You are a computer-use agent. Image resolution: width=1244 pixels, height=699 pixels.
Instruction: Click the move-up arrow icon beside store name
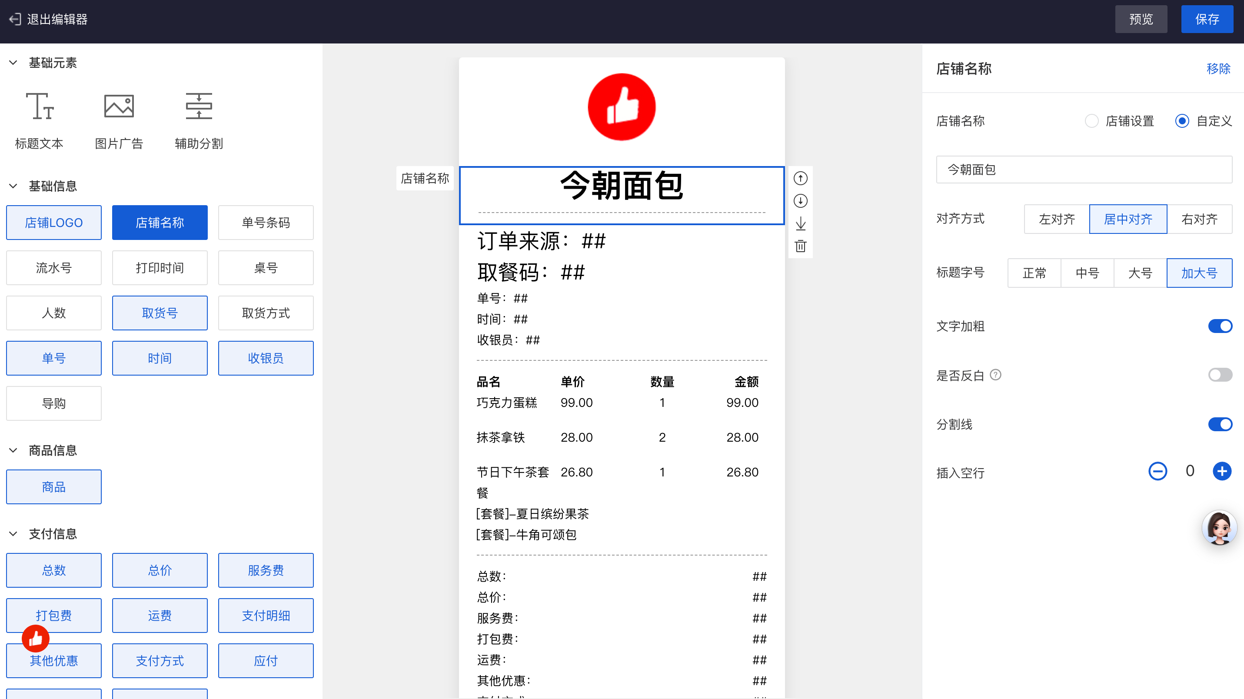point(800,178)
